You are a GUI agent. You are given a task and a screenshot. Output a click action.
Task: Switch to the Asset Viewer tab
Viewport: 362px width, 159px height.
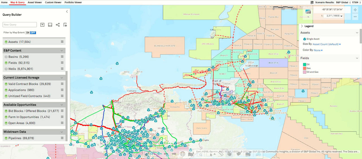[x=35, y=2]
